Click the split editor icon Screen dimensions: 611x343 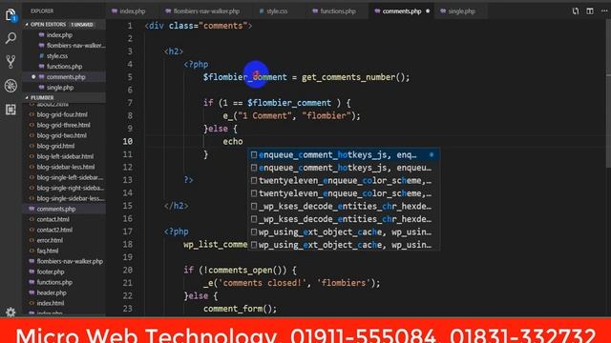(x=590, y=10)
